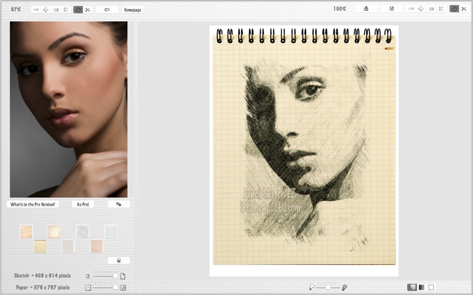Choose the yellow notepad paper swatch
The width and height of the screenshot is (473, 295).
(40, 246)
